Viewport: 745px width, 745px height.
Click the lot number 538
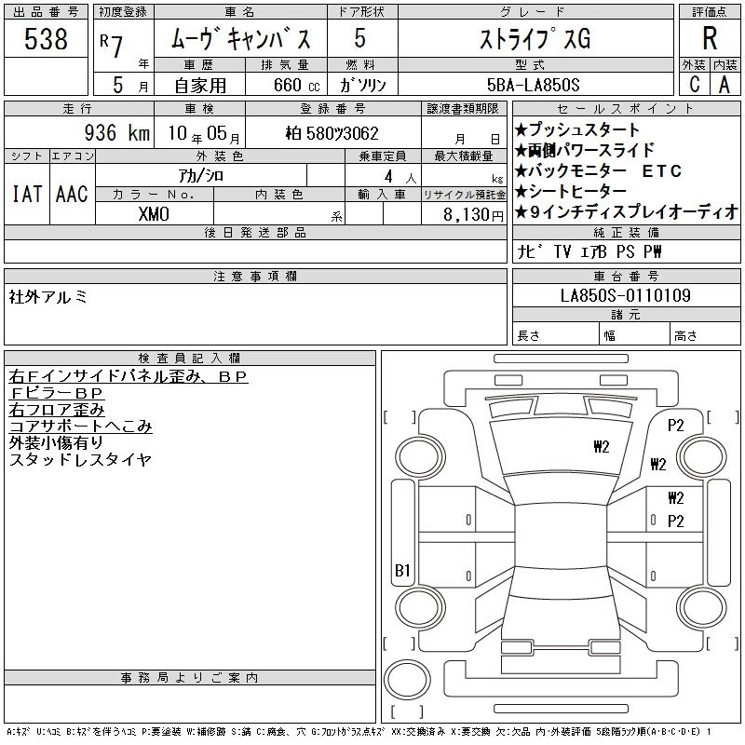(x=47, y=39)
